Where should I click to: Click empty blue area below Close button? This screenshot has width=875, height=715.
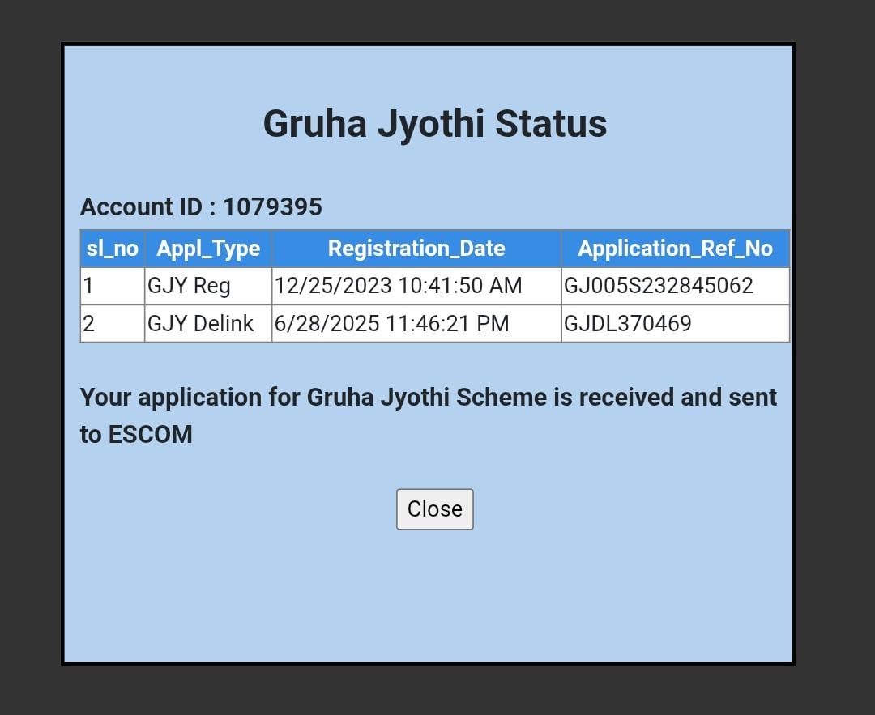click(434, 599)
